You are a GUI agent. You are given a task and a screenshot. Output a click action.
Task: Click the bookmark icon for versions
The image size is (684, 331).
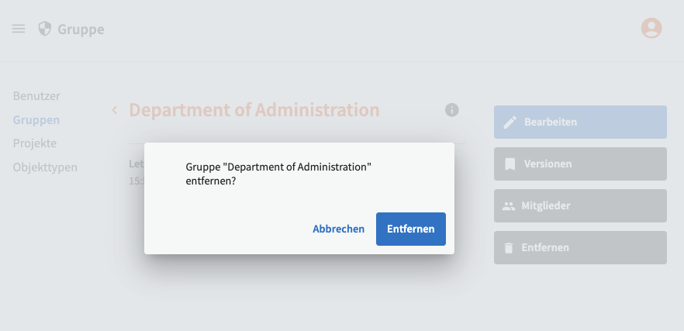point(510,164)
